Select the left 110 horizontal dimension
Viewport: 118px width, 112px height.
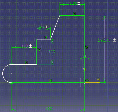tap(25, 46)
